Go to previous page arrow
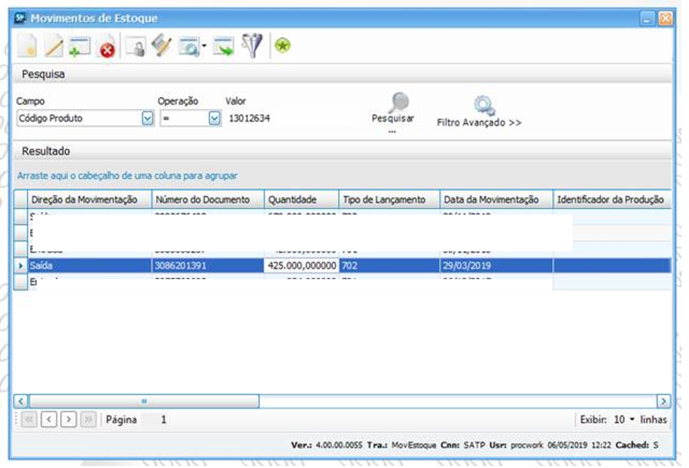689x468 pixels. coord(49,420)
